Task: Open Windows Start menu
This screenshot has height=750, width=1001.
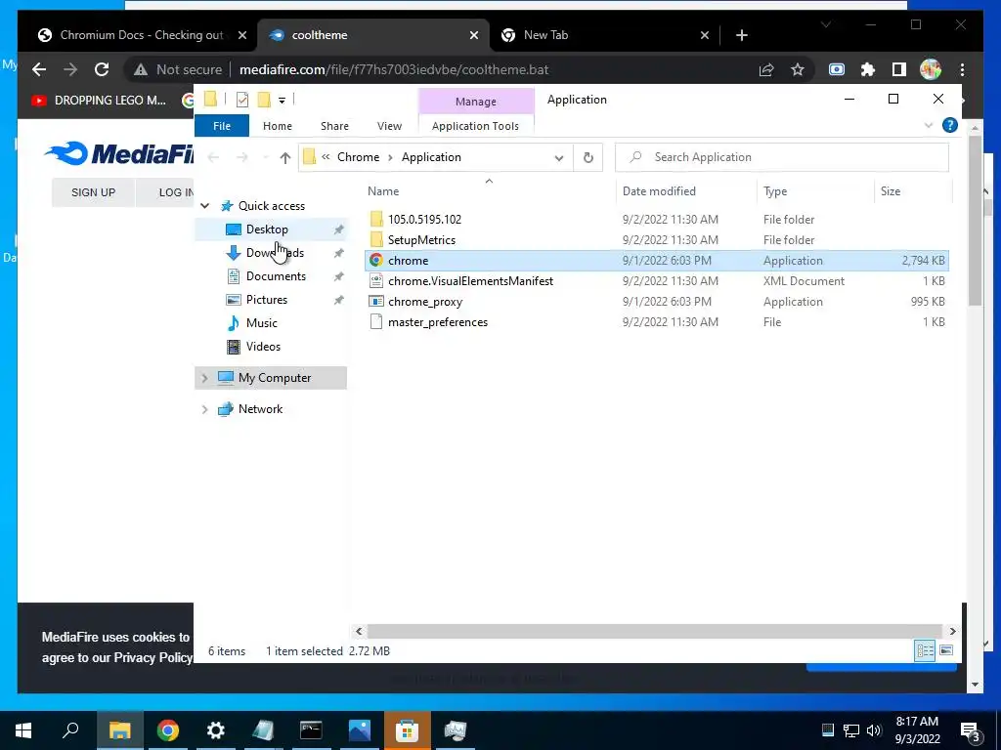Action: pos(23,730)
